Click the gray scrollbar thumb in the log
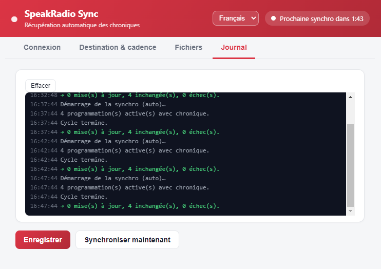Image resolution: width=381 pixels, height=269 pixels. (x=350, y=165)
